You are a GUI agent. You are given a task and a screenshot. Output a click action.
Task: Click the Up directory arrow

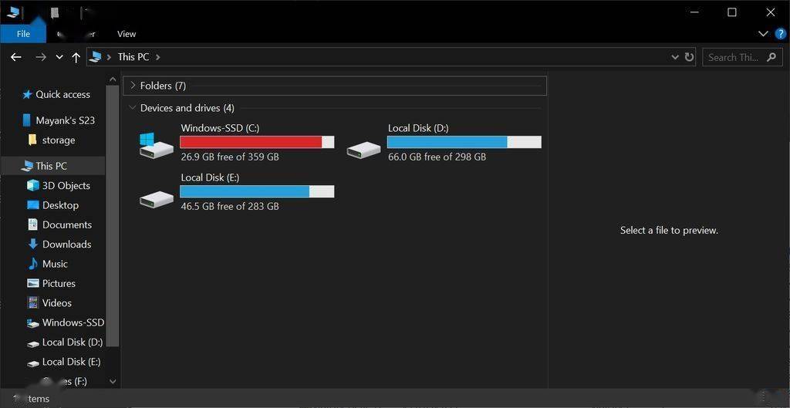[x=76, y=57]
